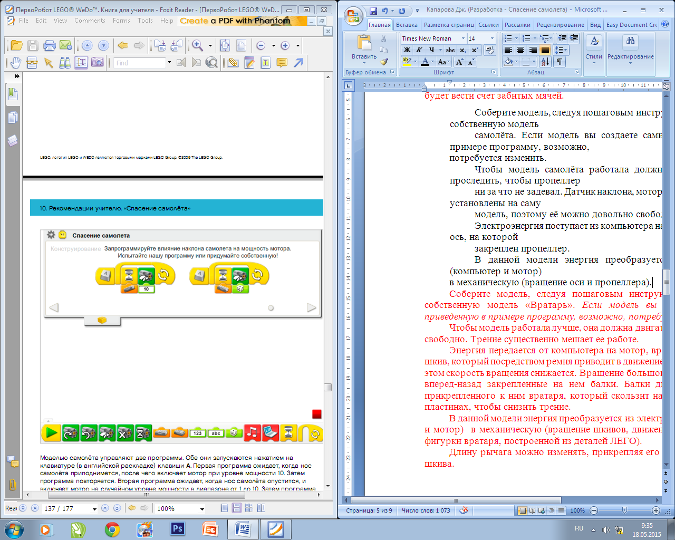Image resolution: width=675 pixels, height=540 pixels.
Task: Open the Typewriter tool in Foxit
Action: 265,63
